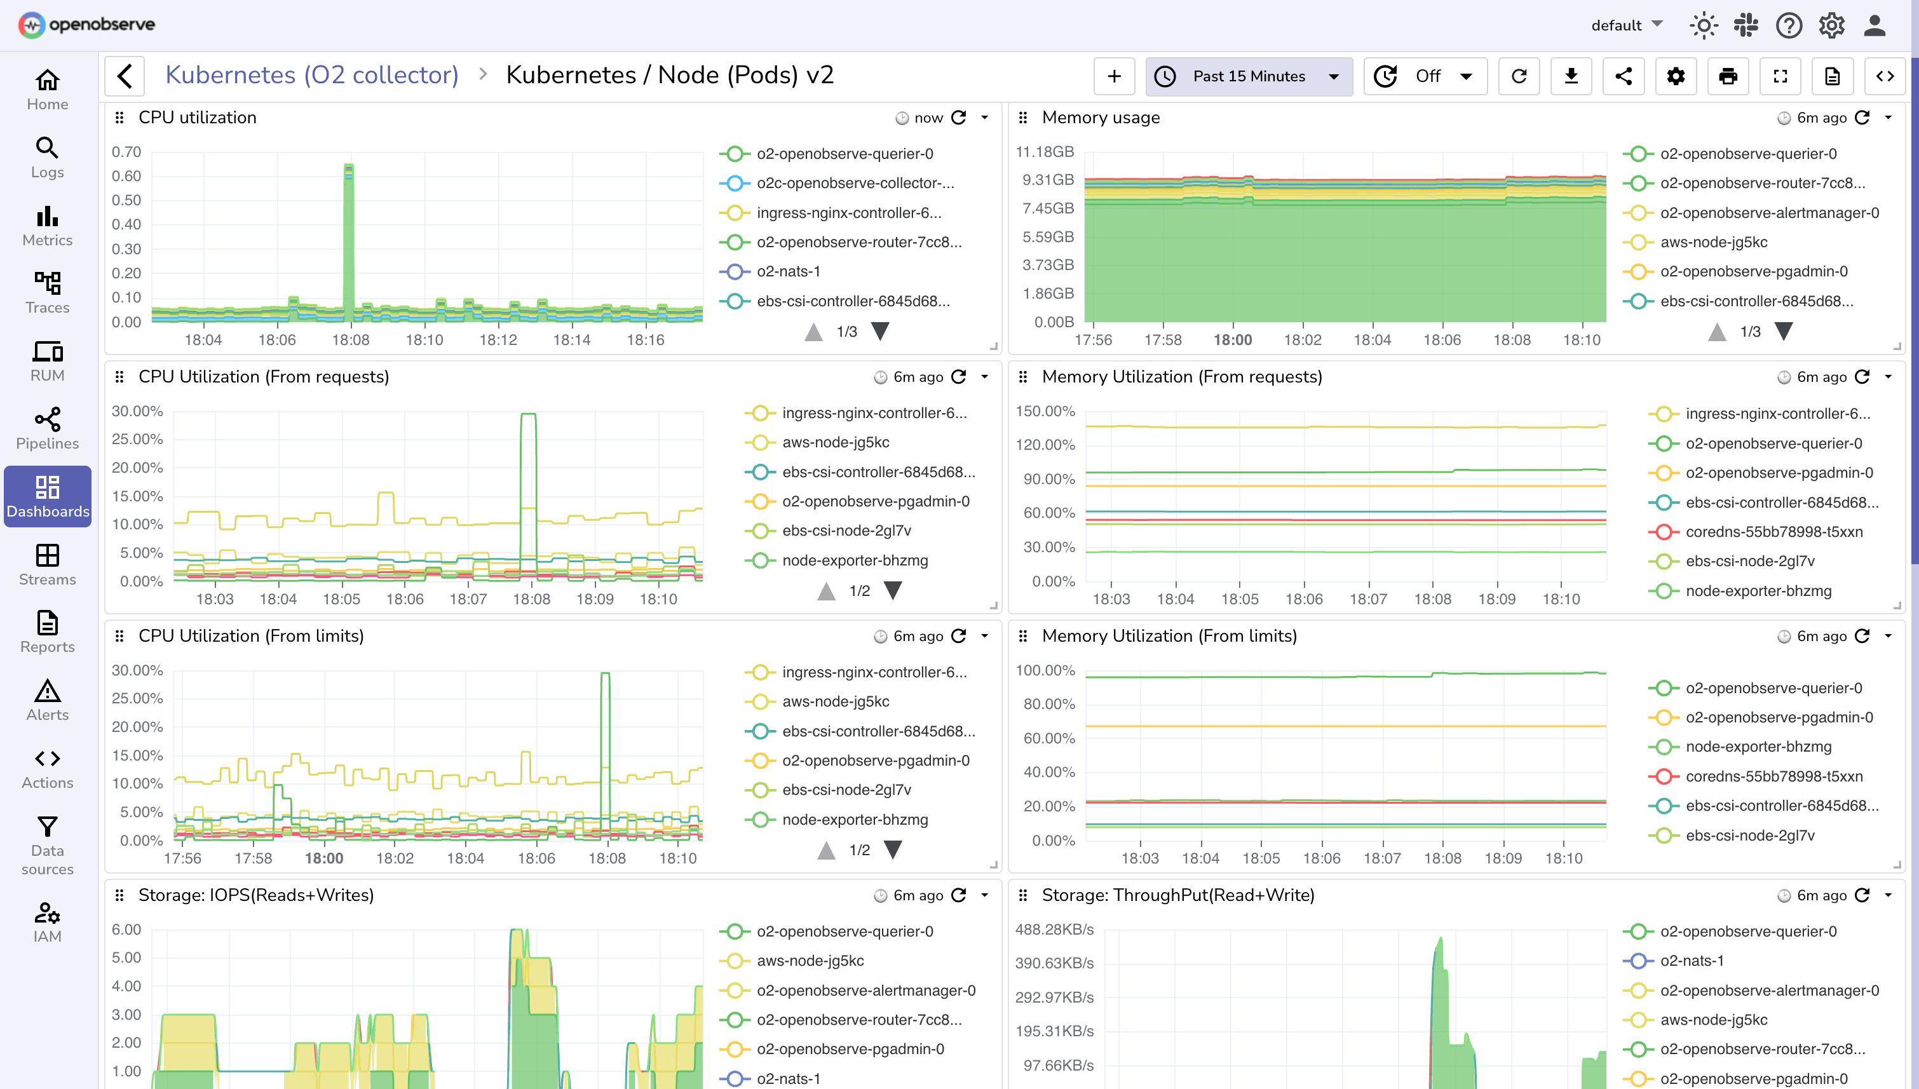Open the Streams section from sidebar
Viewport: 1919px width, 1089px height.
[x=47, y=564]
